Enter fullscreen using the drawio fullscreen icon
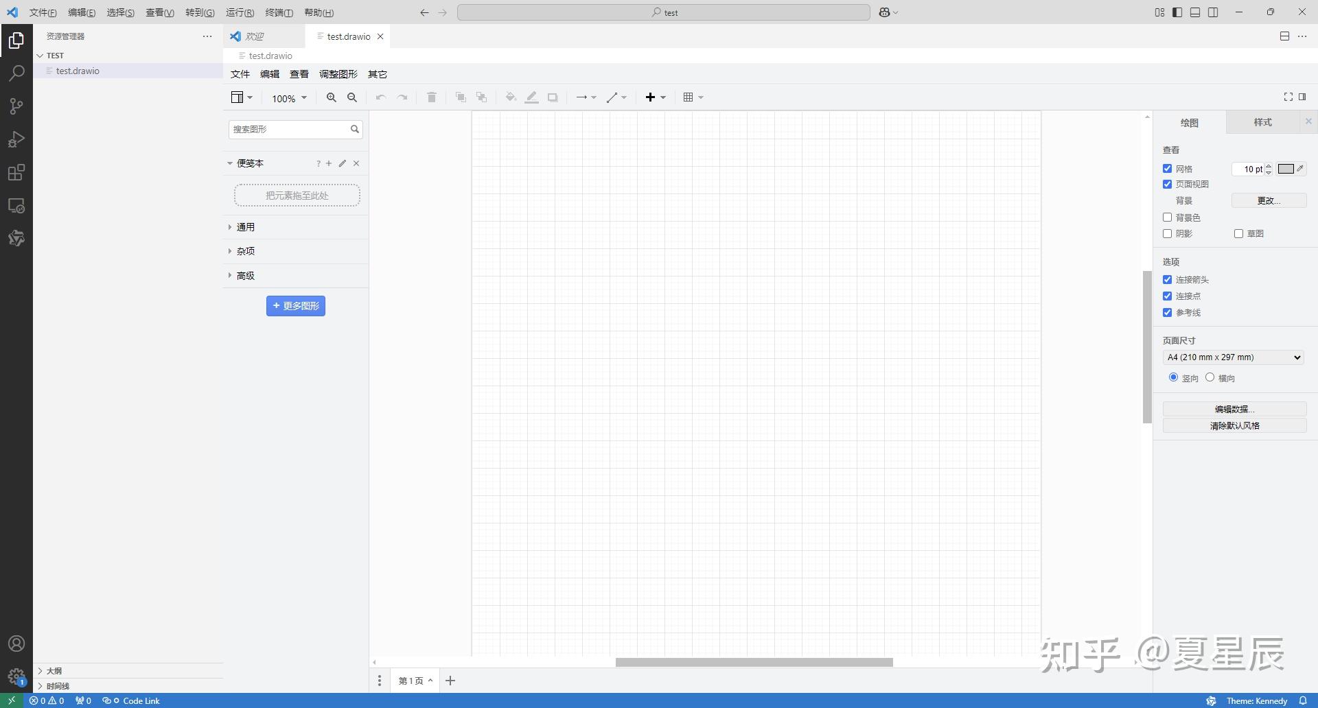 click(x=1287, y=97)
